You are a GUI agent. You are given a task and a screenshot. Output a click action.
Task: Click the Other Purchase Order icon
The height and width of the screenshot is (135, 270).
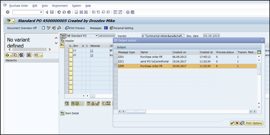[x=54, y=28]
